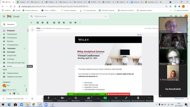Open download options for PLANTA pdf
This screenshot has width=190, height=107.
tap(26, 99)
